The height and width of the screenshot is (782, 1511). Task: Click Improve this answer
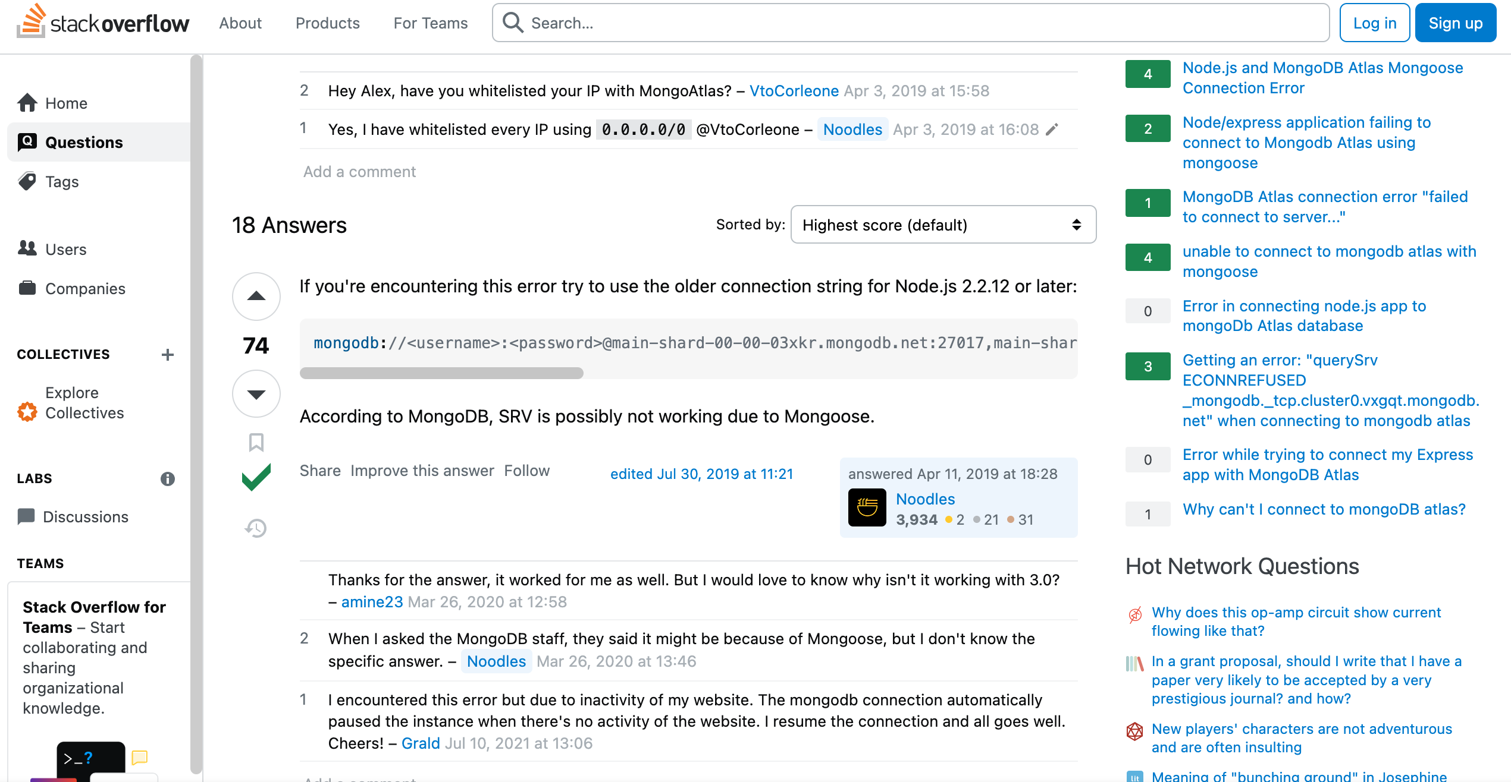[422, 471]
